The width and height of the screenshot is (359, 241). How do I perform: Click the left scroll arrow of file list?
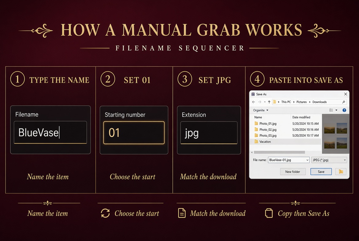coord(252,152)
